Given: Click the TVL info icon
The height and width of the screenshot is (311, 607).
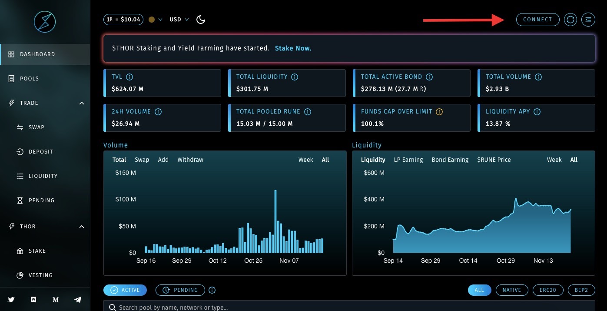Looking at the screenshot, I should [x=129, y=77].
